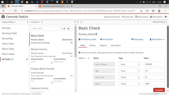Screen dimensions: 169x95
Task: Click Create task link
Action: 128,17
